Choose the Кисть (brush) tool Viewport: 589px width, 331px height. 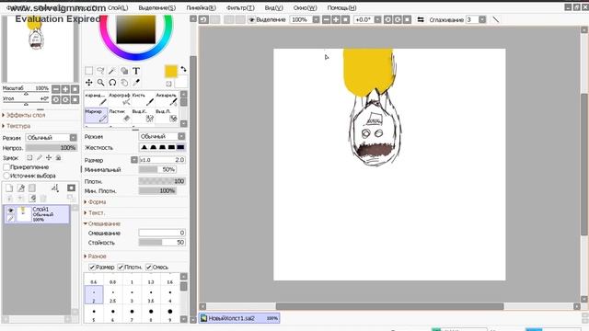click(143, 99)
